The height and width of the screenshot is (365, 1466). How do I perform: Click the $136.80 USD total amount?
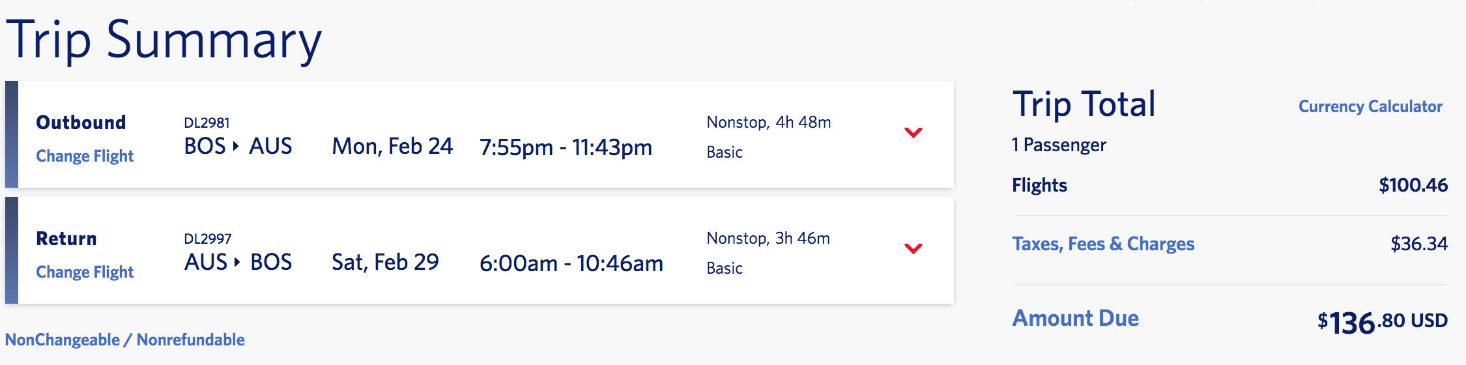pyautogui.click(x=1382, y=322)
